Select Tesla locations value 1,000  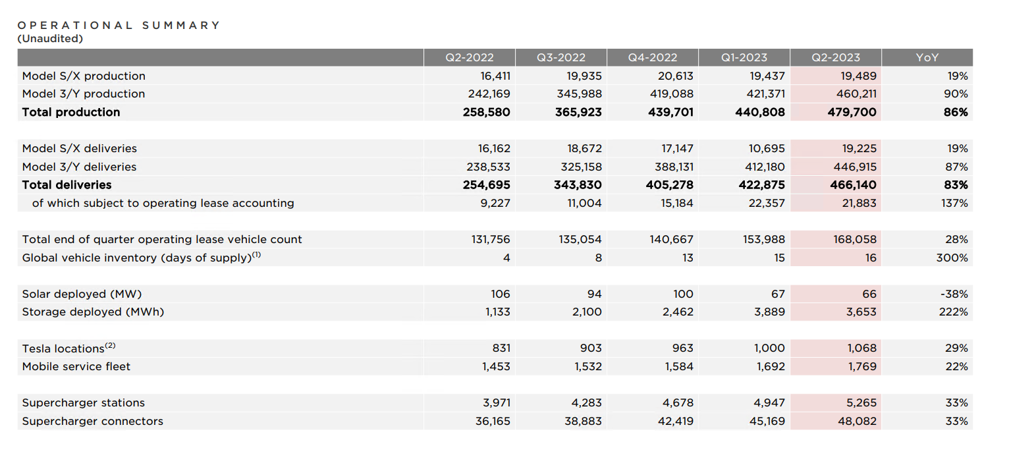771,348
